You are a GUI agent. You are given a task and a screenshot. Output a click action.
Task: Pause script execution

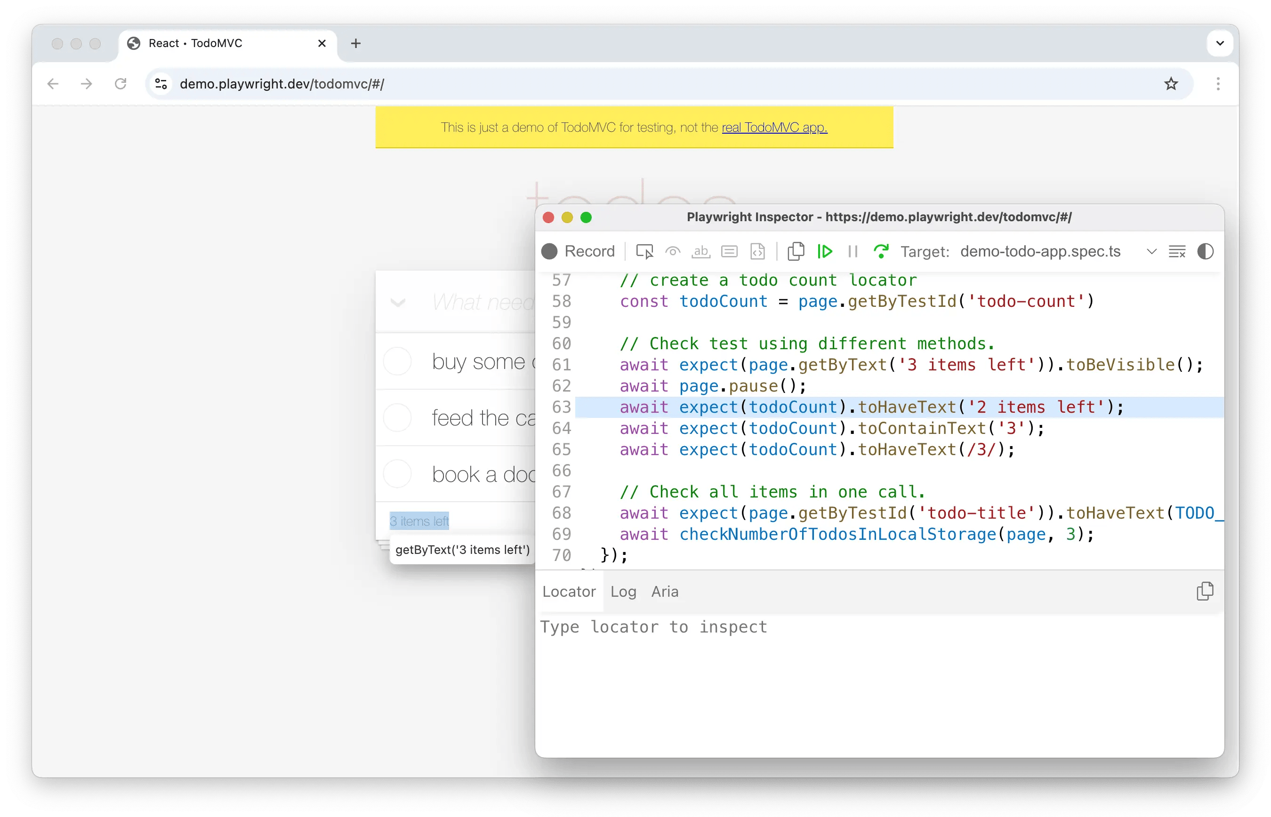click(853, 251)
